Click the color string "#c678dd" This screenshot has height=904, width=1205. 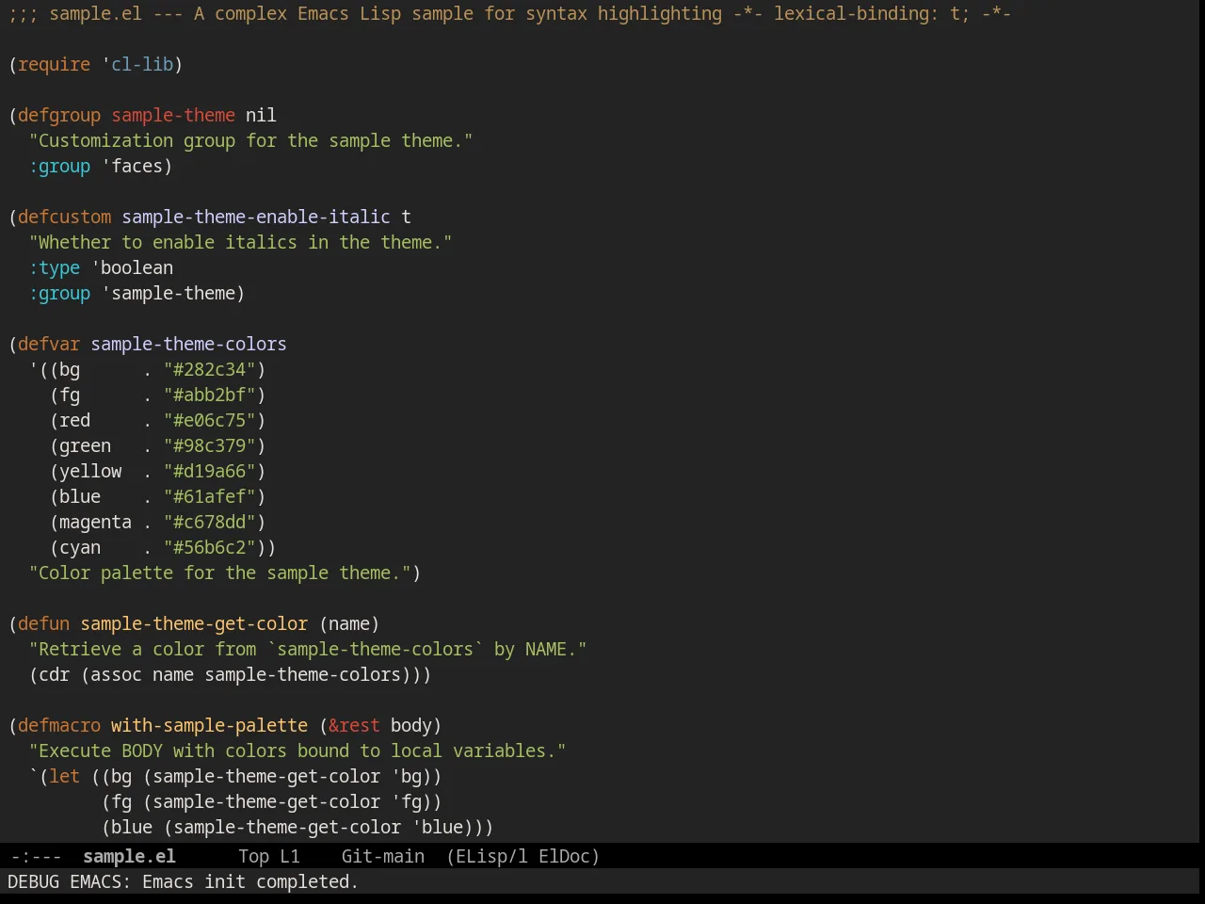click(209, 522)
